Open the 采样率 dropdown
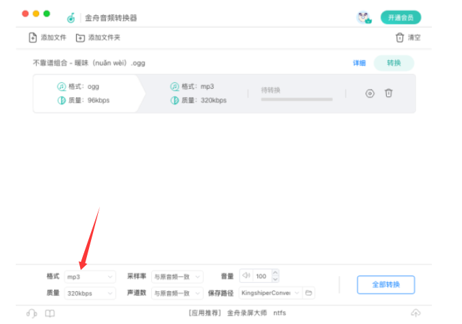Screen dimensions: 462x324 pyautogui.click(x=177, y=277)
